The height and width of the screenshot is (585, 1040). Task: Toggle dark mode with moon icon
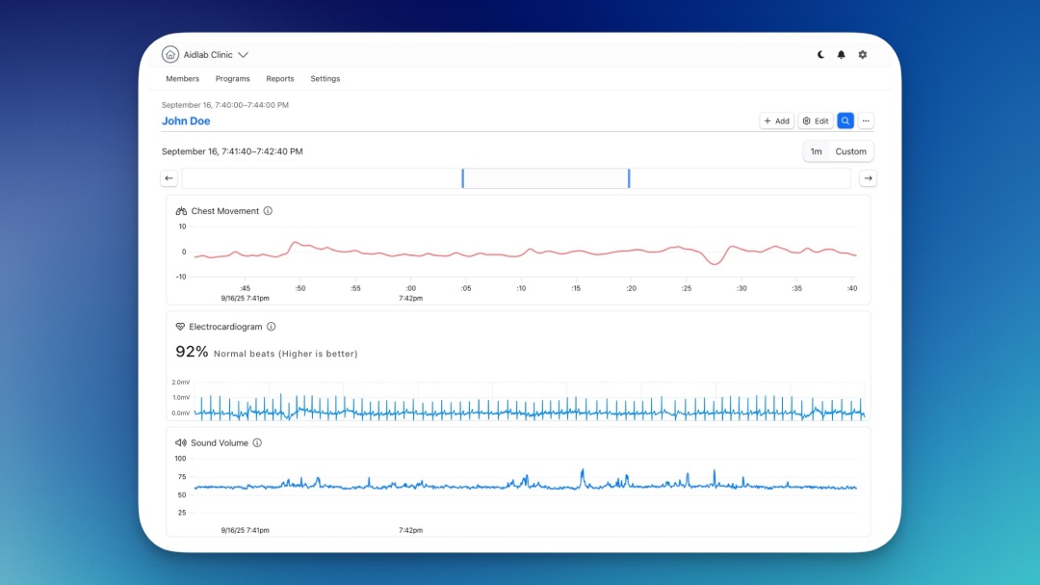pyautogui.click(x=820, y=55)
